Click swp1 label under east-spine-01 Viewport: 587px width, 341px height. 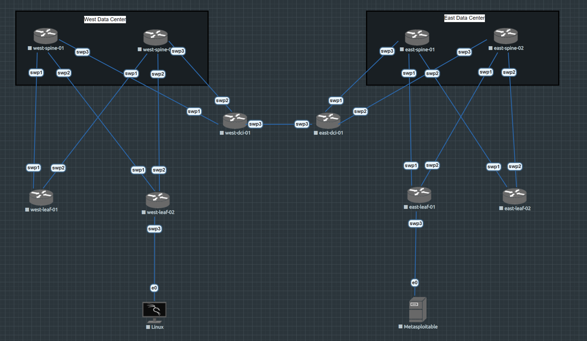(409, 73)
